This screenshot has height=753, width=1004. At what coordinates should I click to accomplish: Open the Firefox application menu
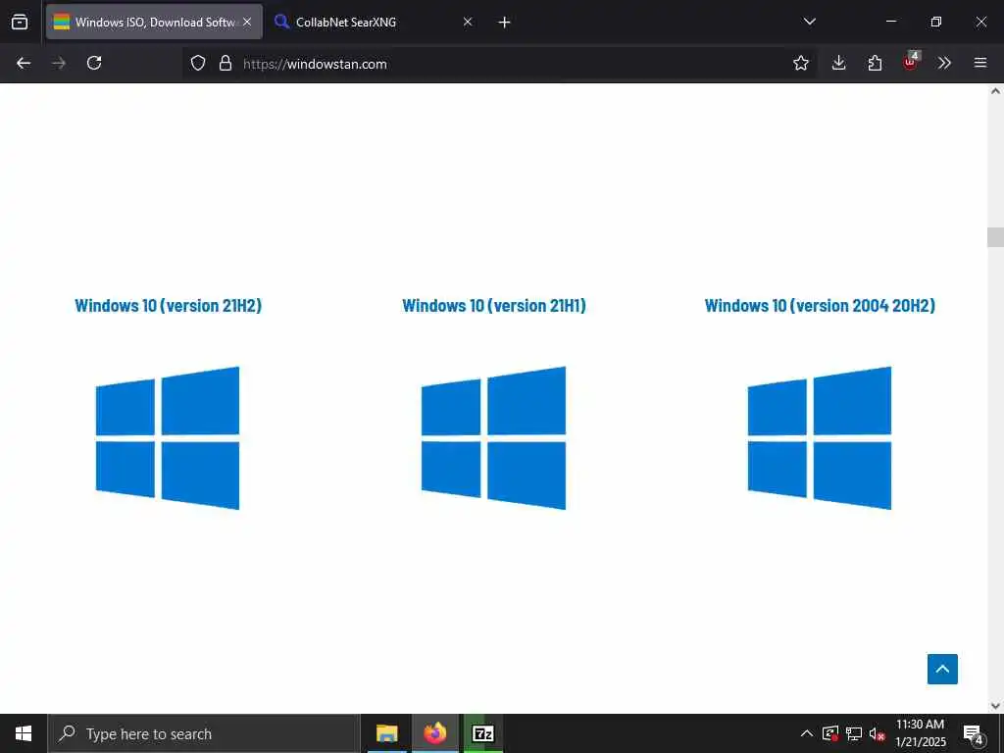980,63
